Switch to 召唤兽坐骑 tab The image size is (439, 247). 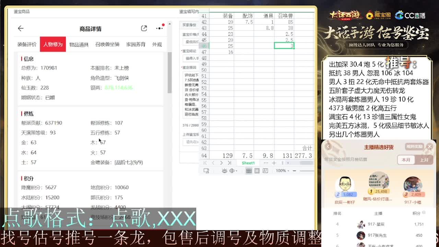107,44
